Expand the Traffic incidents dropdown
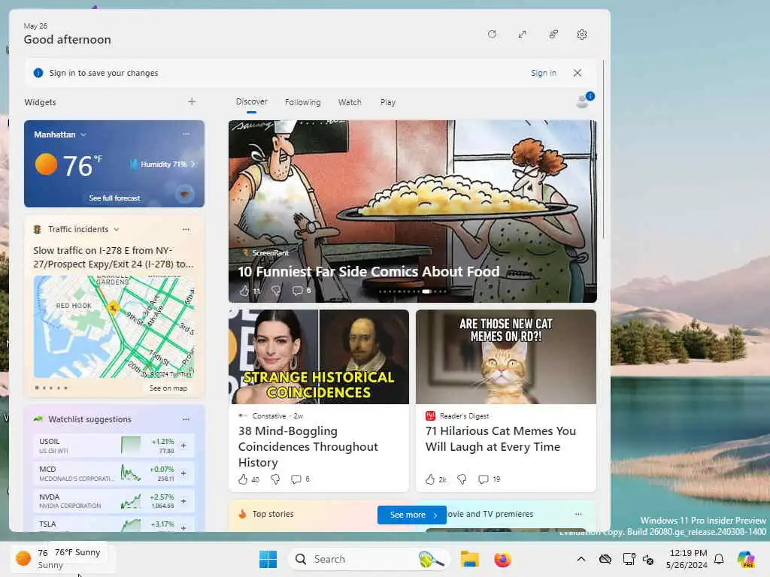The height and width of the screenshot is (577, 770). 117,229
